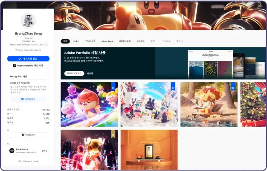The height and width of the screenshot is (171, 267).
Task: Open the block city characters project thumbnail
Action: click(149, 104)
